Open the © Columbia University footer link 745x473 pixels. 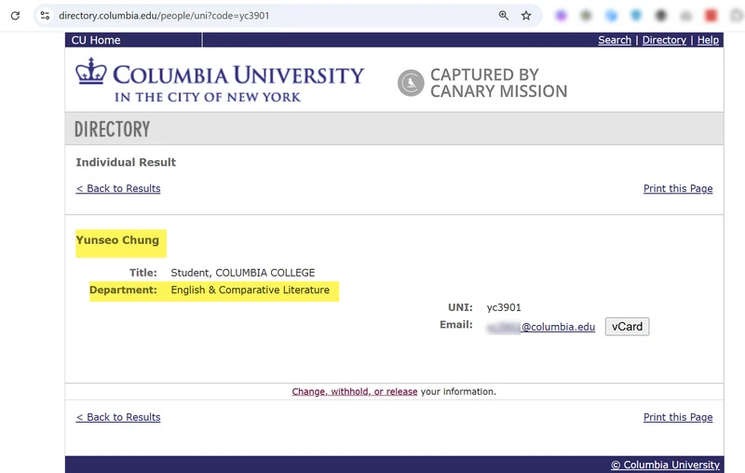tap(665, 465)
